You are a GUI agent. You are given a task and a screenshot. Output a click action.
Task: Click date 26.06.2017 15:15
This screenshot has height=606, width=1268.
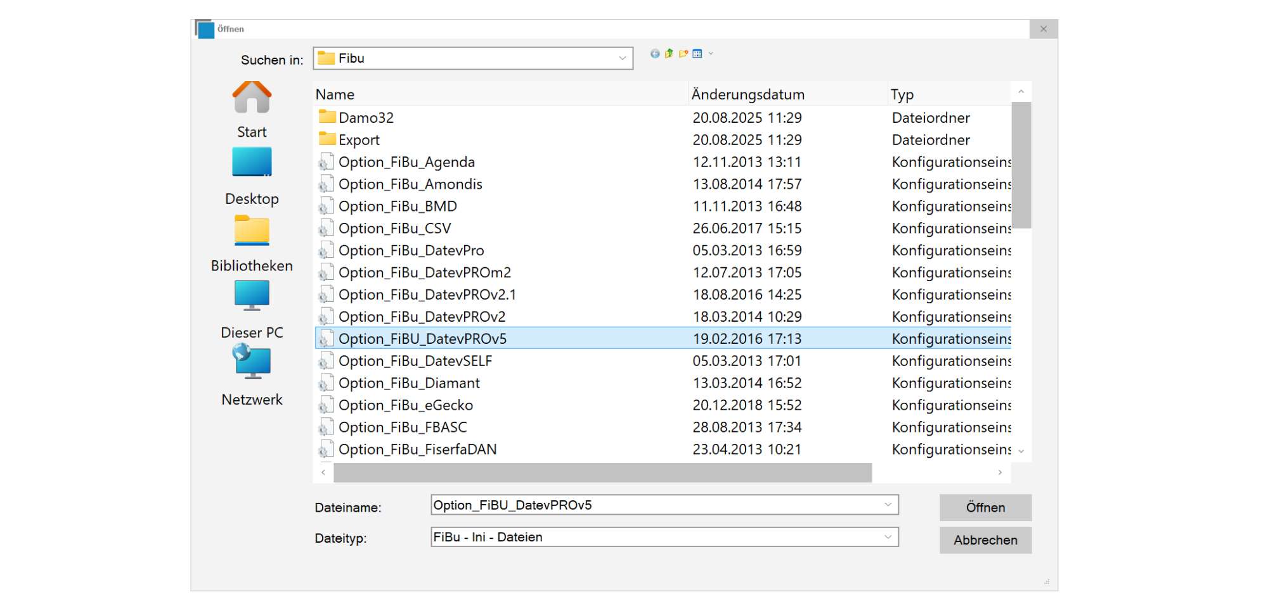(x=747, y=229)
